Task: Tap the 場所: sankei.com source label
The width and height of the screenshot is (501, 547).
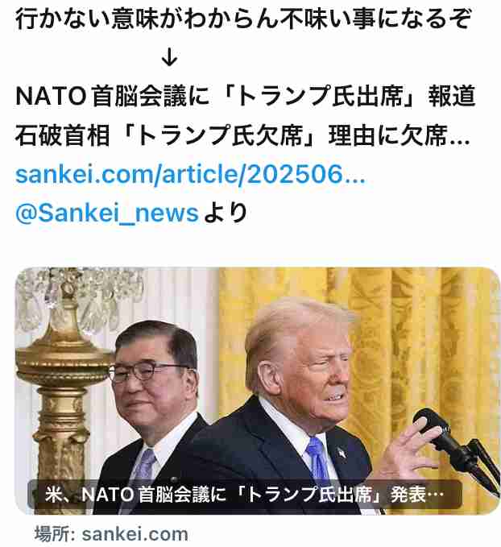Action: click(111, 534)
